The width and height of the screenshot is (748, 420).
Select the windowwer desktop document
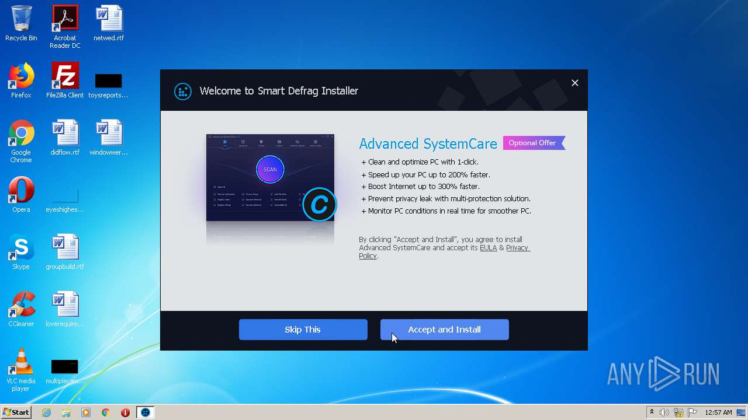(109, 138)
